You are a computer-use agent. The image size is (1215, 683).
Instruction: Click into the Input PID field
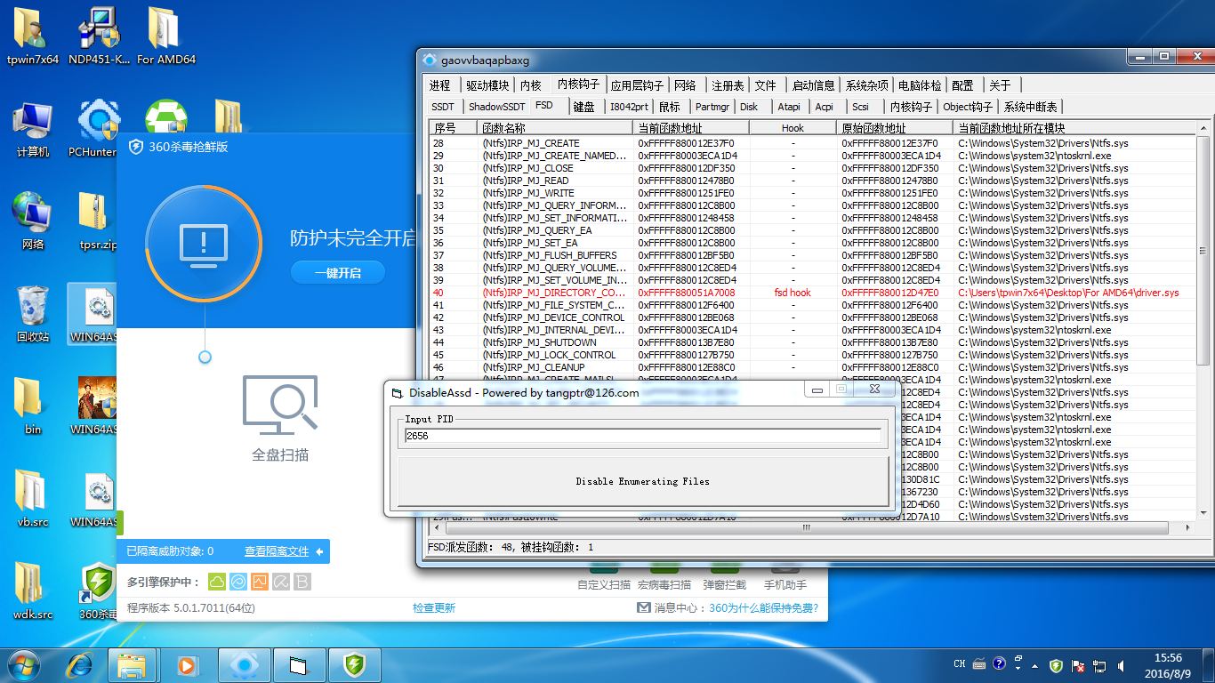(x=642, y=436)
